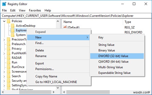Click the values pane horizontal scrollbar thumb
The height and width of the screenshot is (95, 152).
pos(88,92)
